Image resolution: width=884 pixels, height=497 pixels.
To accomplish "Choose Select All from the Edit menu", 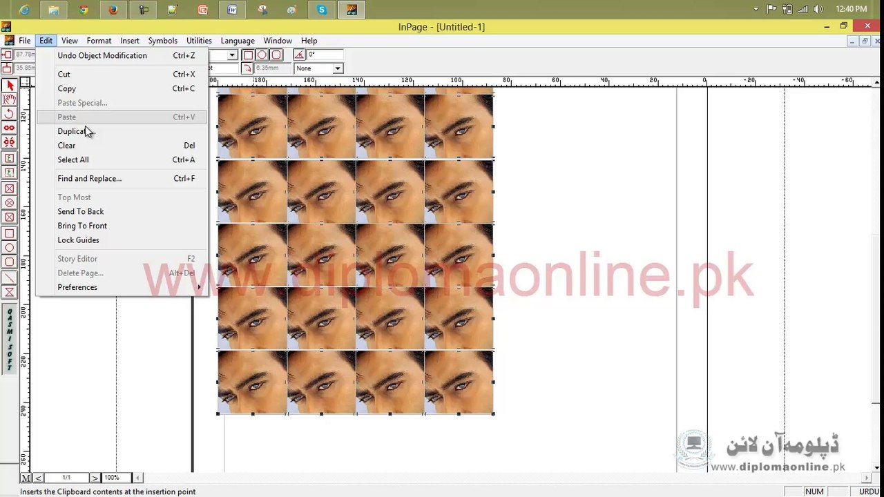I will click(122, 159).
